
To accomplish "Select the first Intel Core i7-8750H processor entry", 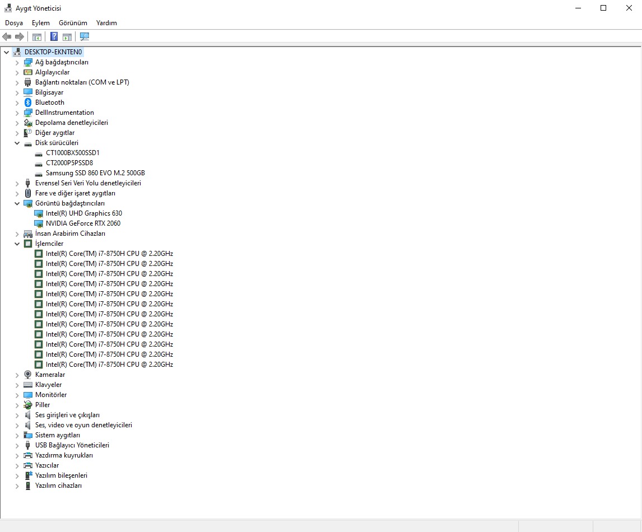I will [x=109, y=254].
